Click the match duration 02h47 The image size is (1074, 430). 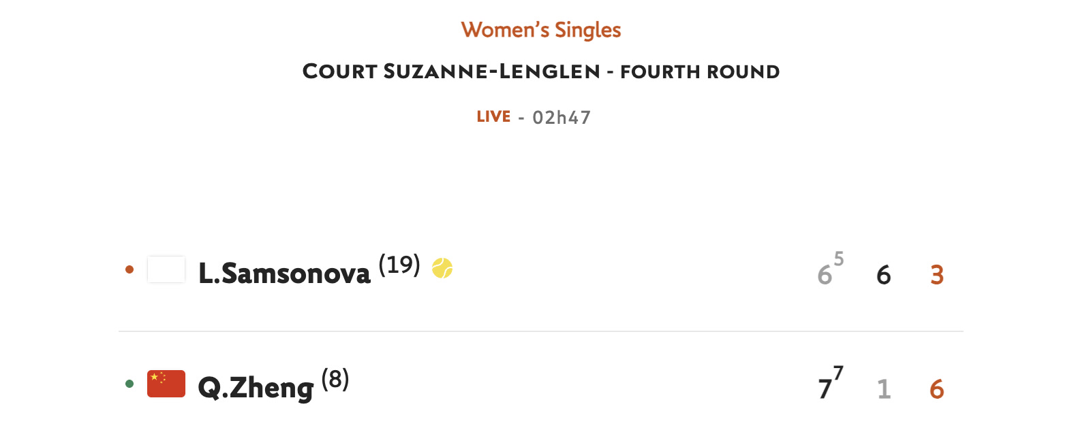(562, 118)
